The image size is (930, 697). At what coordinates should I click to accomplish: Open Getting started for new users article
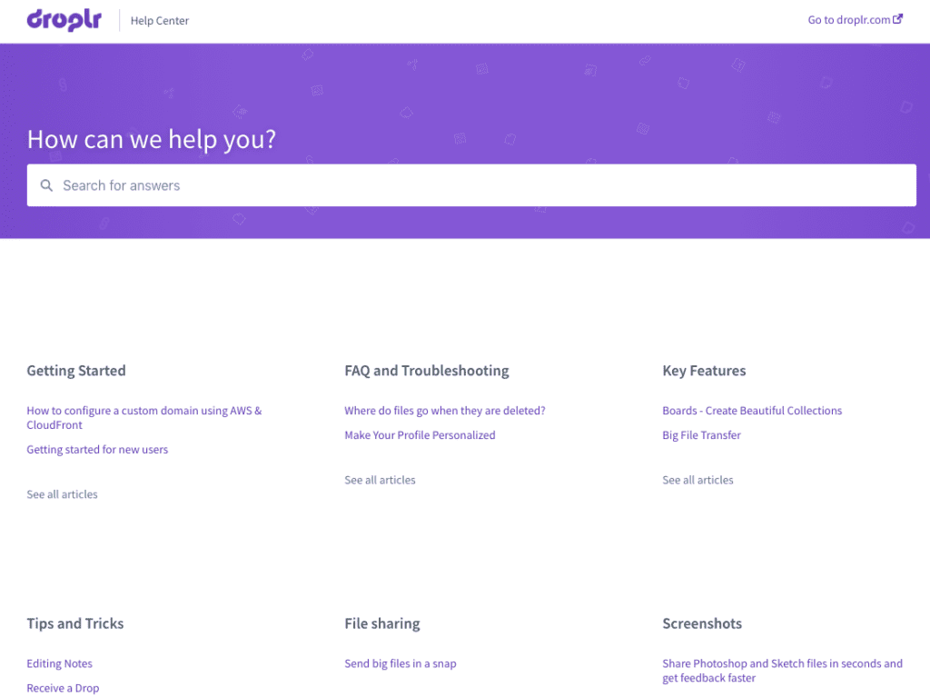pos(97,450)
